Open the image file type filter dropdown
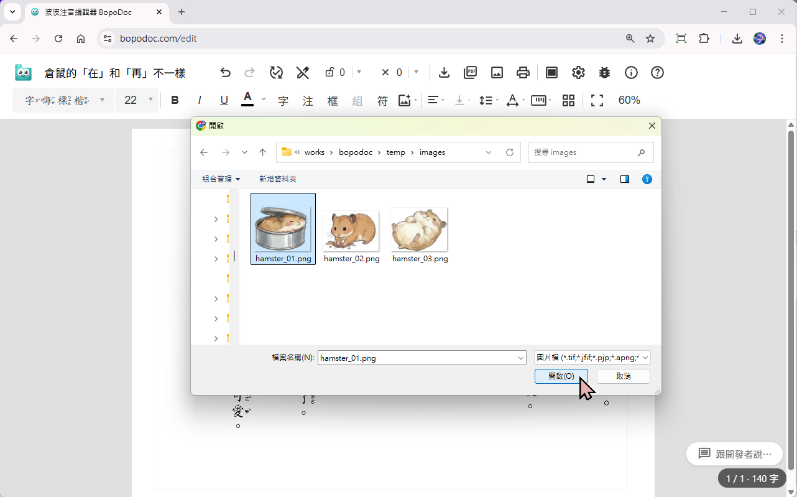The height and width of the screenshot is (497, 797). (592, 358)
